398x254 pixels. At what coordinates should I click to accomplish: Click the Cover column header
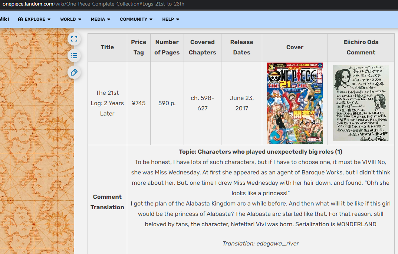[295, 47]
